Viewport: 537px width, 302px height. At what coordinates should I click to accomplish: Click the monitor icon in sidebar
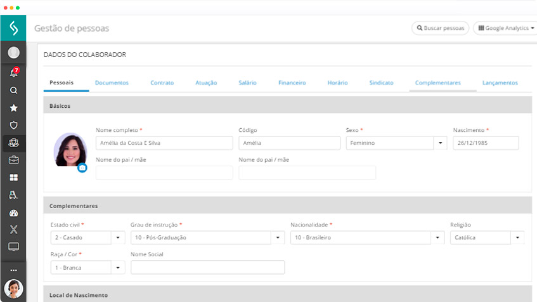pyautogui.click(x=13, y=247)
